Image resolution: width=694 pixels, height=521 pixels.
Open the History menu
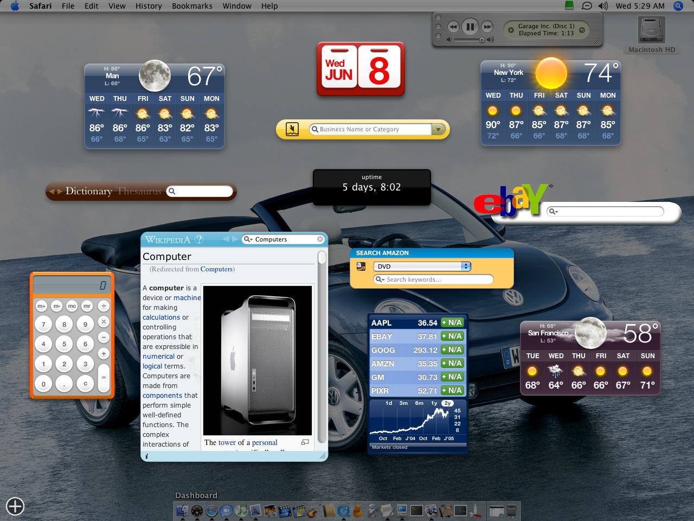click(x=149, y=6)
